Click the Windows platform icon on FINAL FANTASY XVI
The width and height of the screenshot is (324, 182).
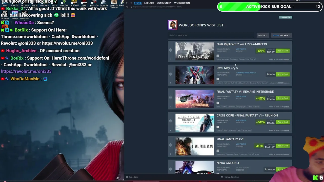pyautogui.click(x=217, y=151)
